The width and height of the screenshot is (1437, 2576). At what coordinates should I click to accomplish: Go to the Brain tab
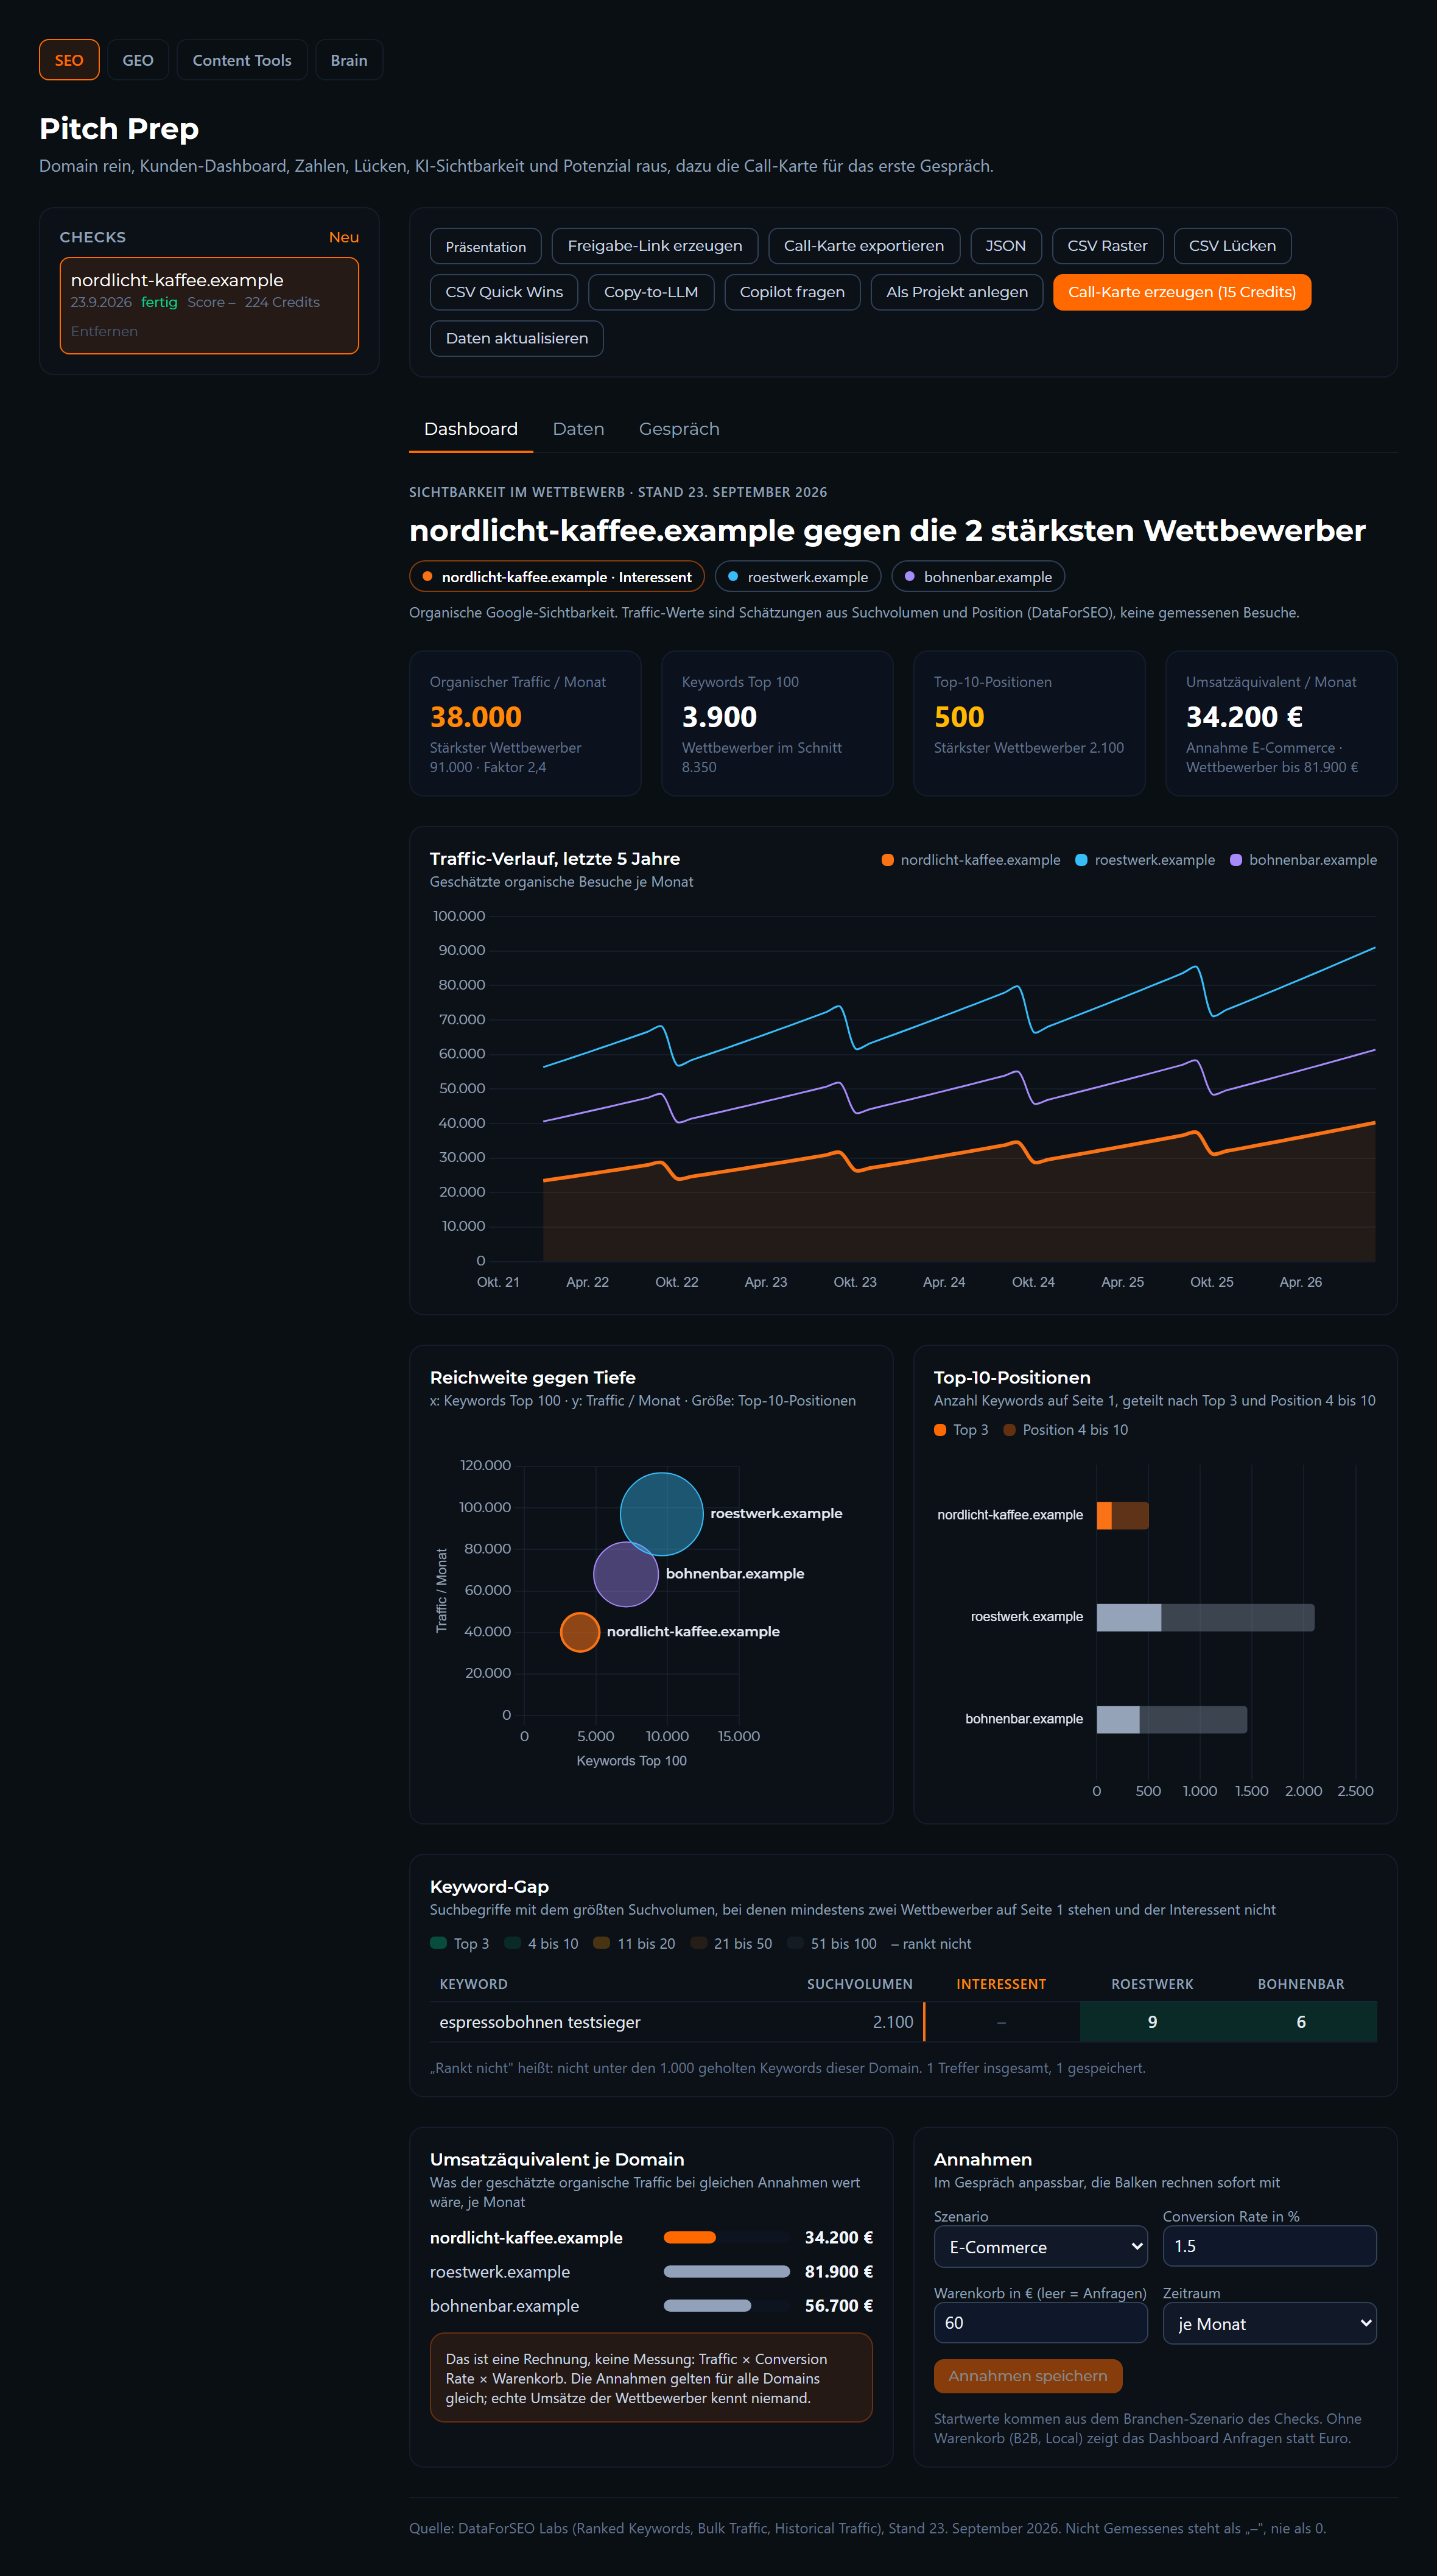[x=349, y=60]
